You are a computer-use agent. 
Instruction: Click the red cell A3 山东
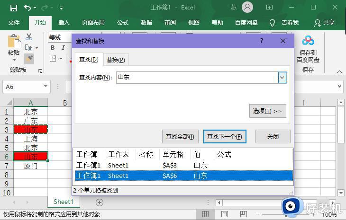[x=31, y=130]
